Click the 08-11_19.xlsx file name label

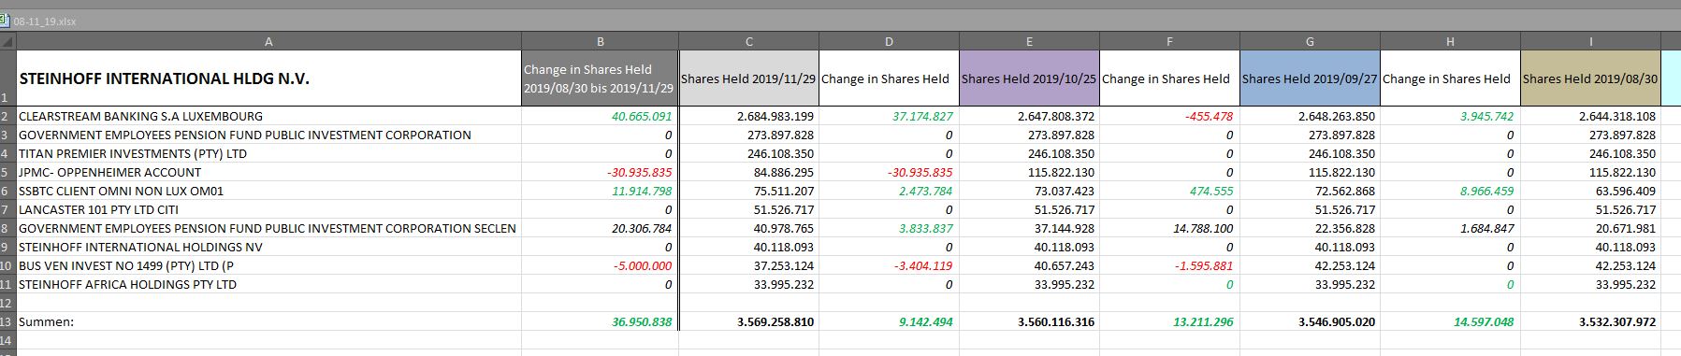pos(45,21)
